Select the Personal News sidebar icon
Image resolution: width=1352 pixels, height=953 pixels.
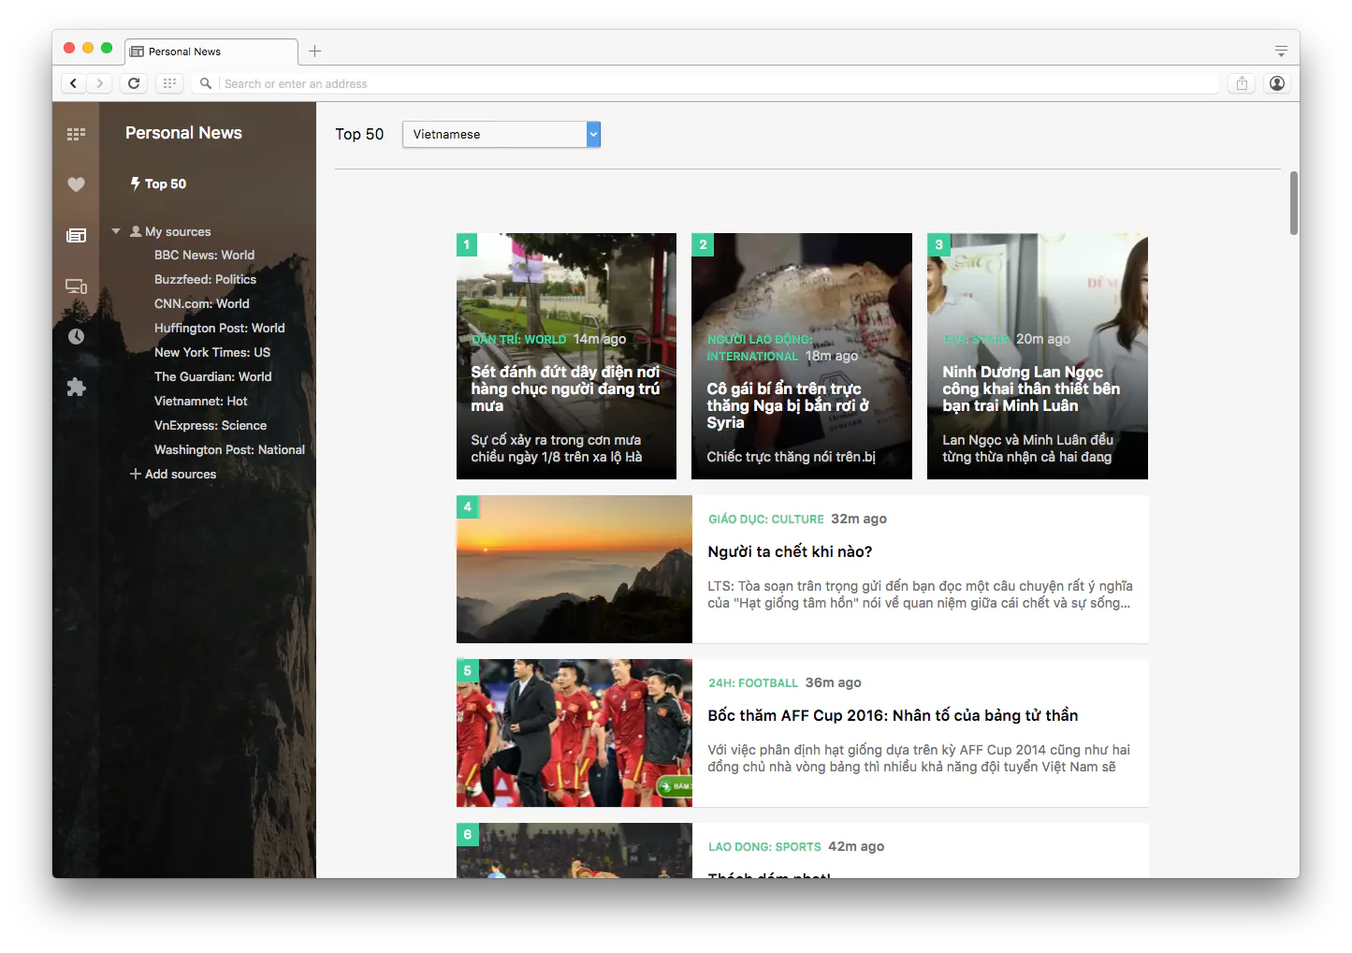(76, 235)
